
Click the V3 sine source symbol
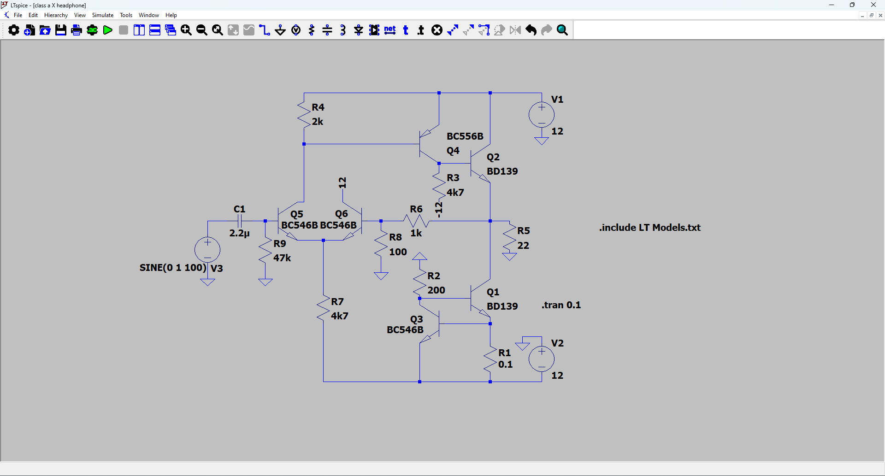click(207, 250)
